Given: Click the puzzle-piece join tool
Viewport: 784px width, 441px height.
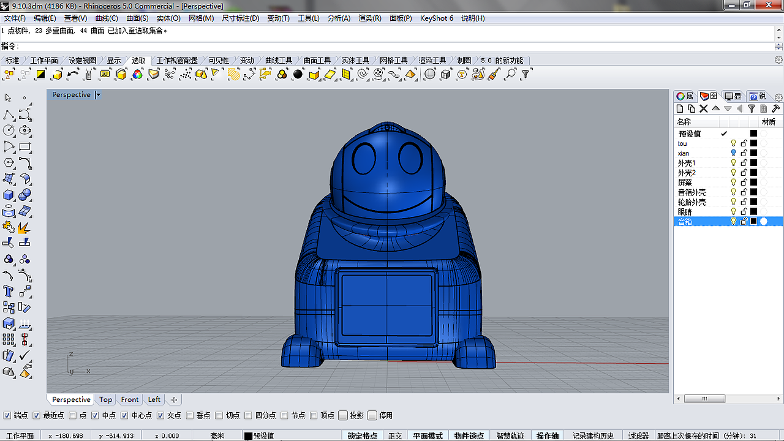Looking at the screenshot, I should (9, 227).
